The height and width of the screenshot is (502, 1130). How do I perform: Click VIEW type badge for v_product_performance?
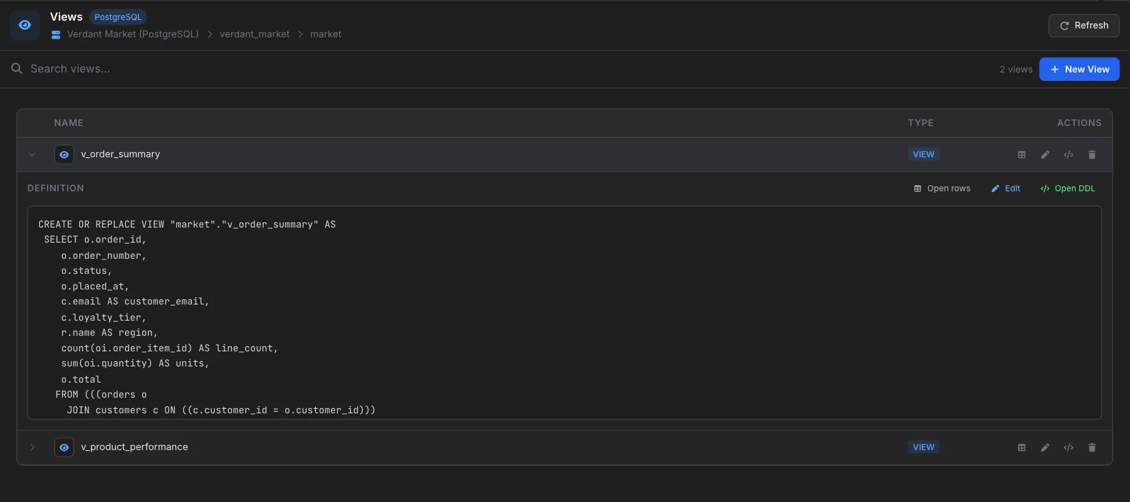click(x=924, y=447)
